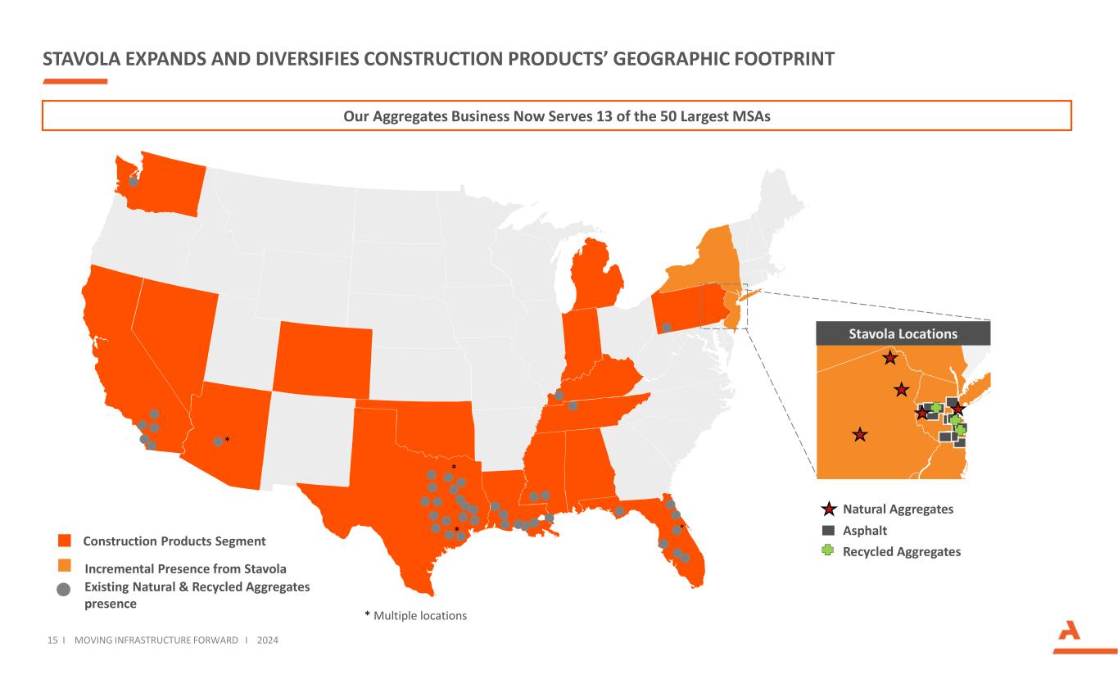Select the Stavola Locations header bar

(903, 333)
